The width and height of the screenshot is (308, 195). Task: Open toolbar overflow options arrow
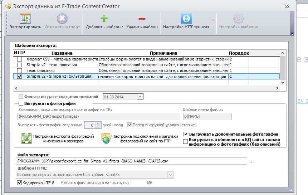[292, 34]
